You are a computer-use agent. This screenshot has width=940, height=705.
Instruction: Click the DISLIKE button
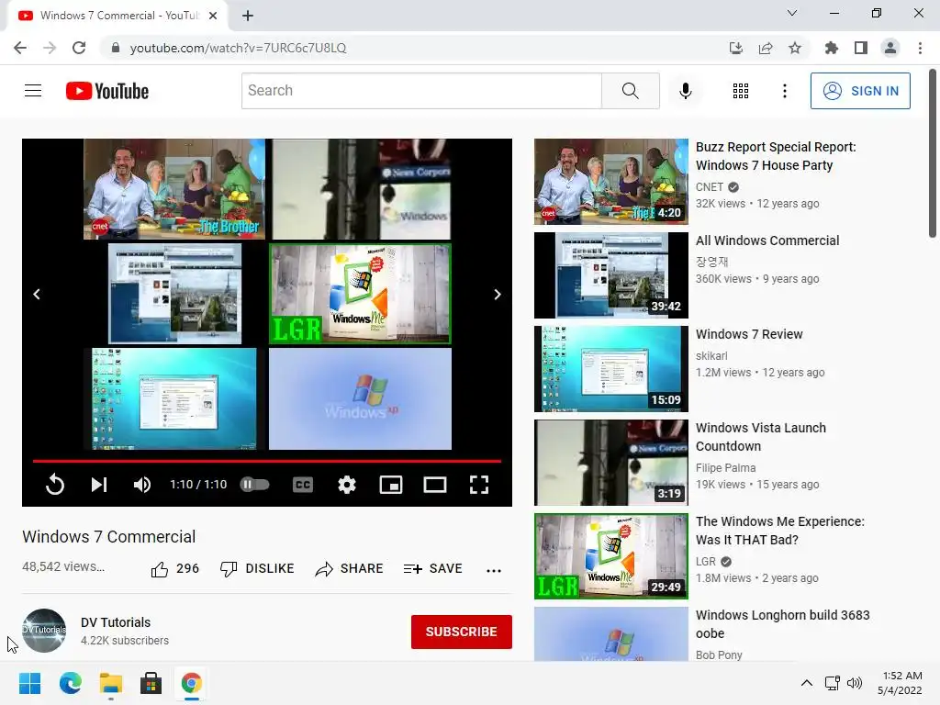pos(257,568)
